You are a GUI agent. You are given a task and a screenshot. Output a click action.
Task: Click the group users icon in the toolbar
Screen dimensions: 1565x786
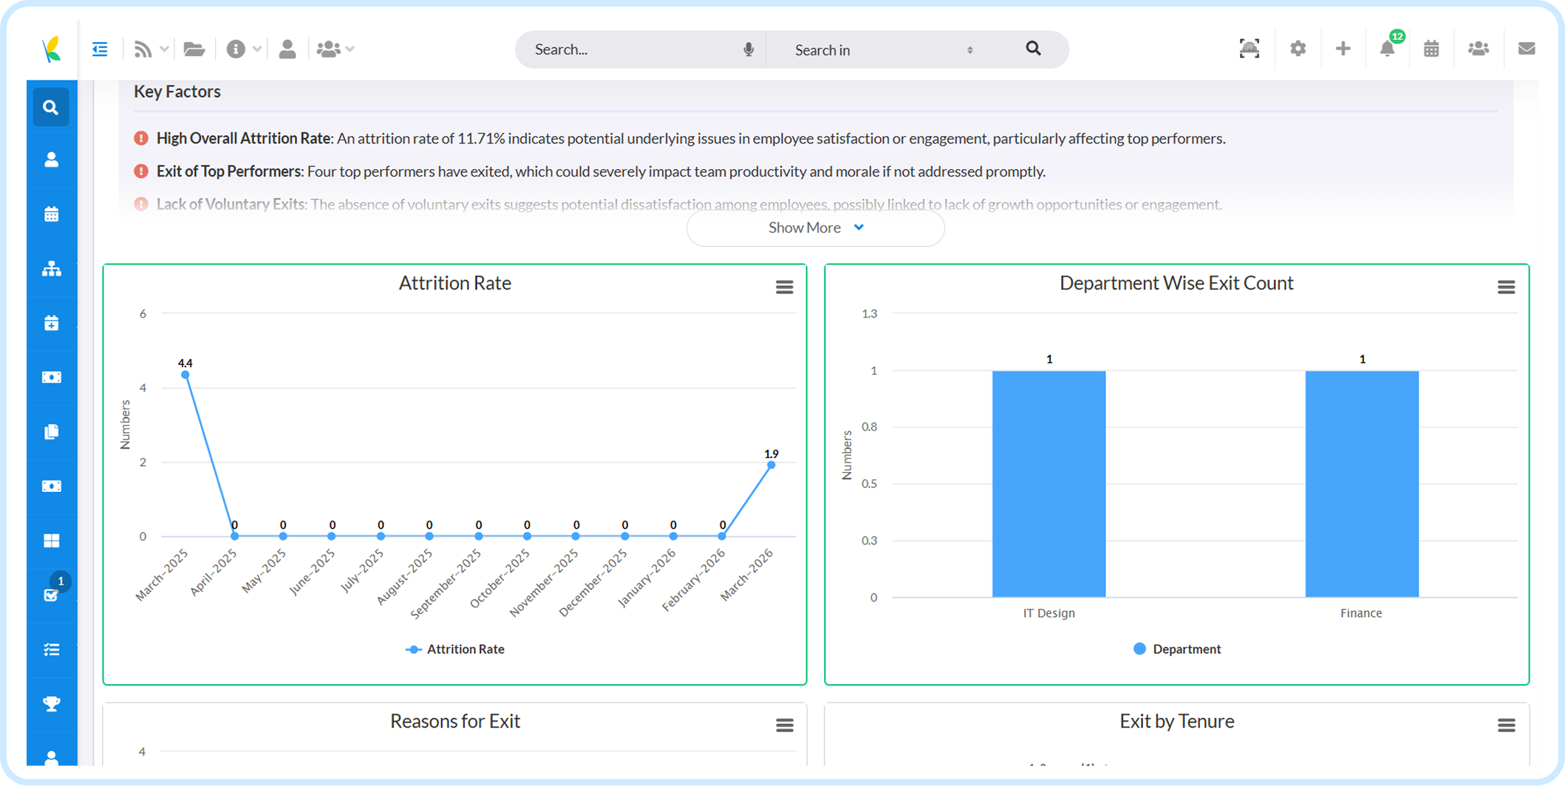tap(329, 49)
